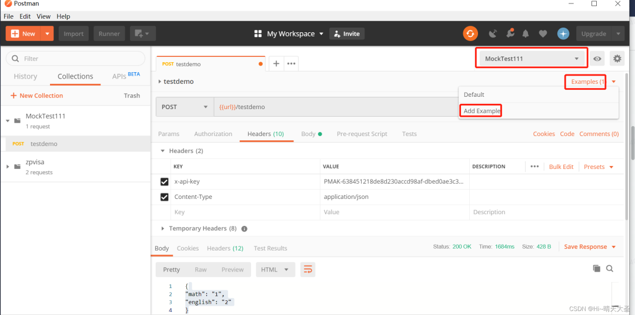
Task: Open response Cookies tab
Action: [x=188, y=248]
